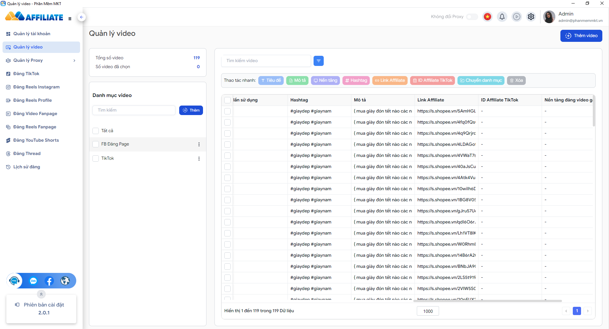Image resolution: width=609 pixels, height=329 pixels.
Task: Open Đăng Video Fanpage menu
Action: [x=41, y=113]
